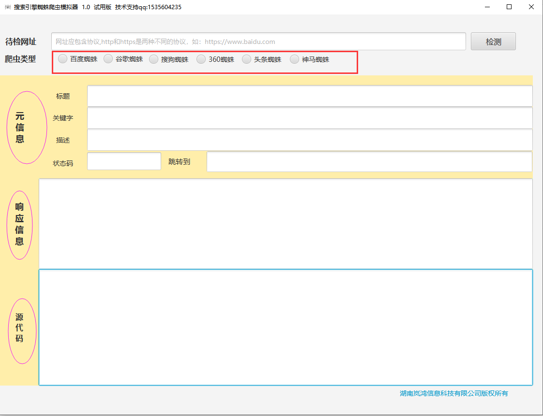Pick the 360蜘蛛 radio button
Viewport: 543px width, 416px height.
pos(201,59)
